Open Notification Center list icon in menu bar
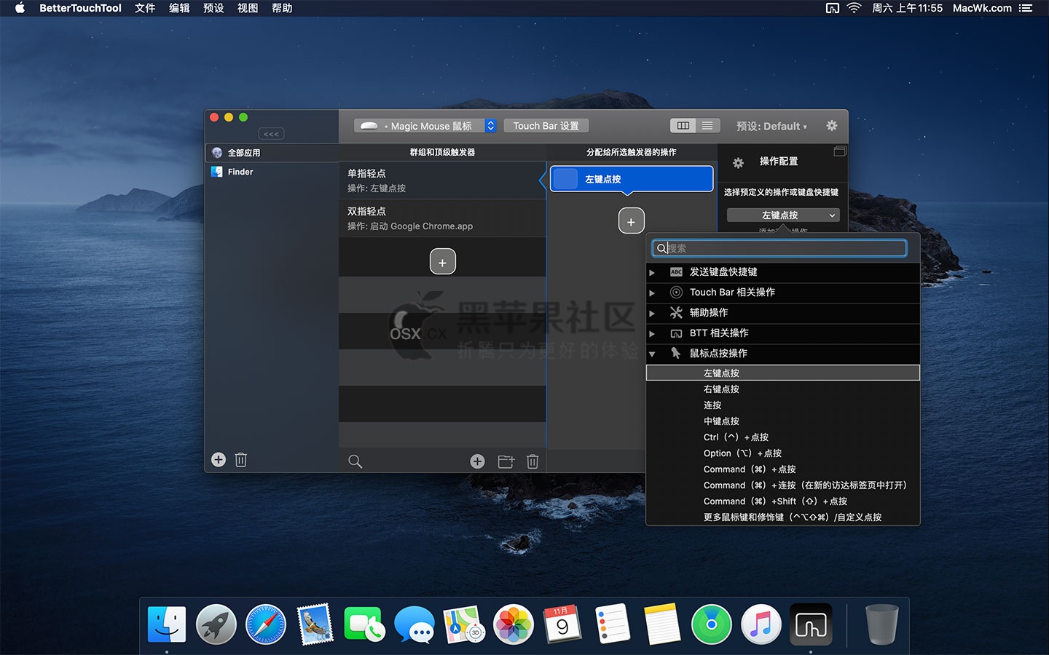The width and height of the screenshot is (1049, 655). (1026, 8)
